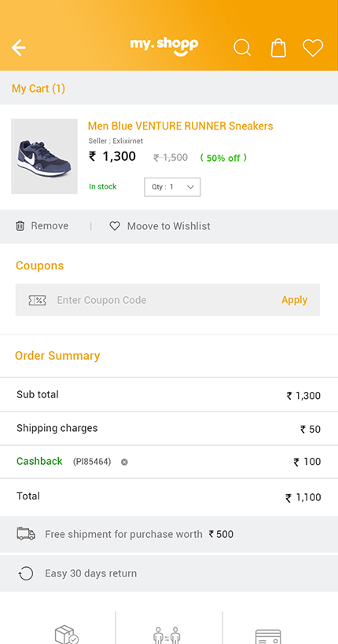Screen dimensions: 338x644
Task: Go back using the header arrow
Action: coord(19,48)
